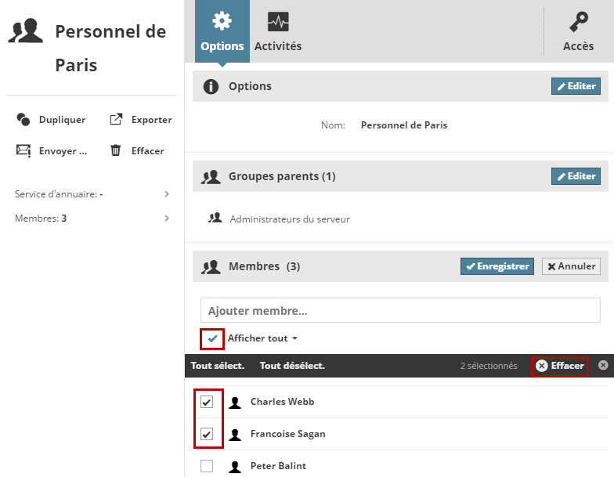The height and width of the screenshot is (477, 614).
Task: Click the 2 sélectionnés counter text
Action: point(489,366)
